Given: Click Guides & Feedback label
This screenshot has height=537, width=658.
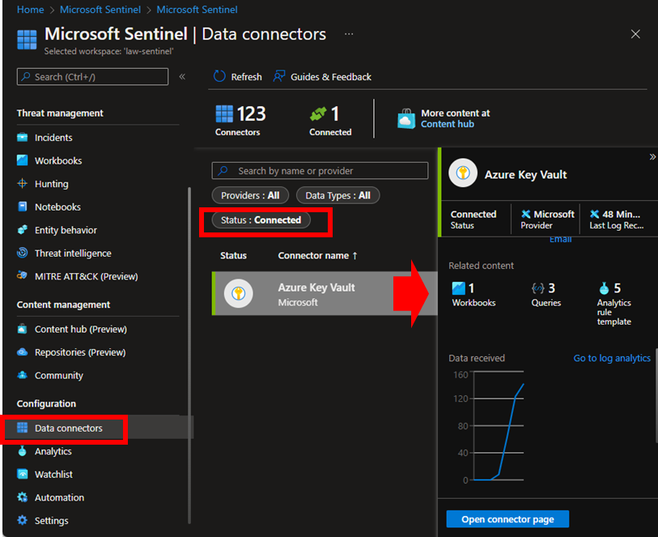Looking at the screenshot, I should point(331,77).
